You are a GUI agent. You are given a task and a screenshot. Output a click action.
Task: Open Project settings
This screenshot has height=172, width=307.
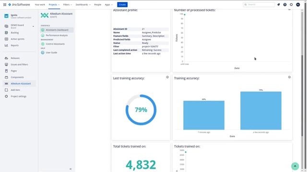(19, 97)
